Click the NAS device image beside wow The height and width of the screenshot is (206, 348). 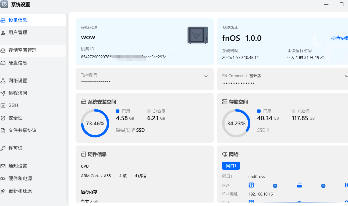click(198, 35)
